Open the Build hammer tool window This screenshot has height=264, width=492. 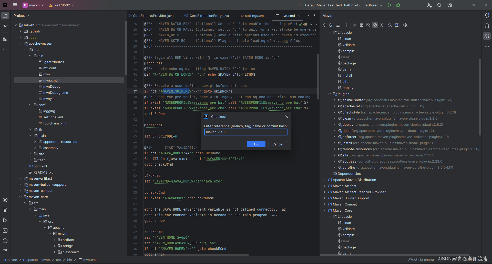[x=5, y=210]
